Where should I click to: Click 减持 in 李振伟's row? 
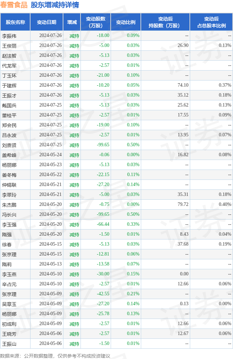[x=74, y=36]
